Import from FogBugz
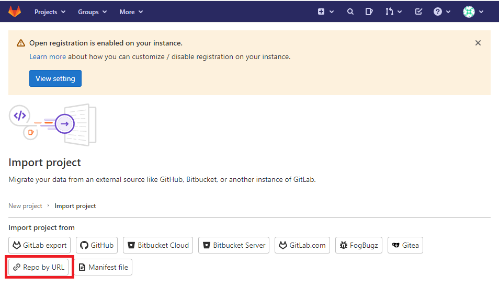This screenshot has height=288, width=499. tap(359, 245)
